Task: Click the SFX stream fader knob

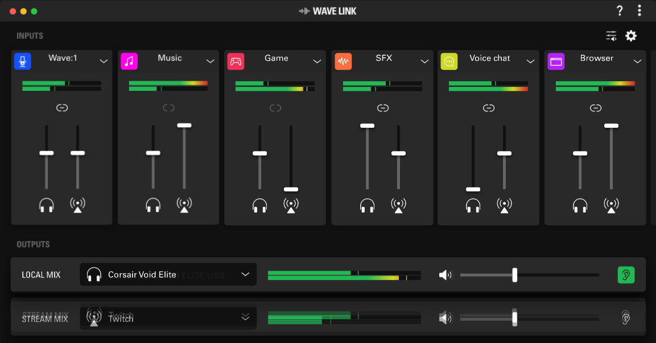Action: point(399,153)
